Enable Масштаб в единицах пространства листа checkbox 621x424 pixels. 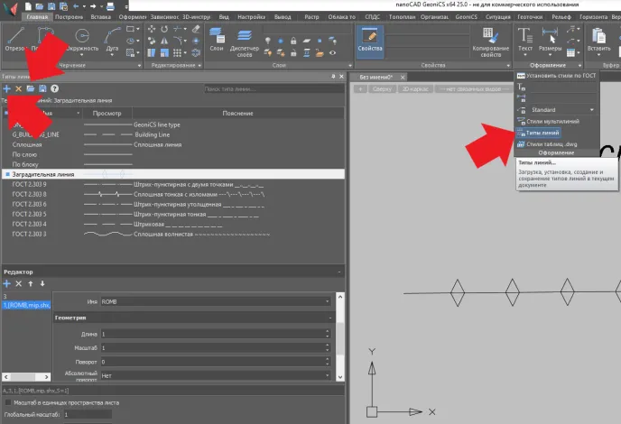[x=9, y=401]
